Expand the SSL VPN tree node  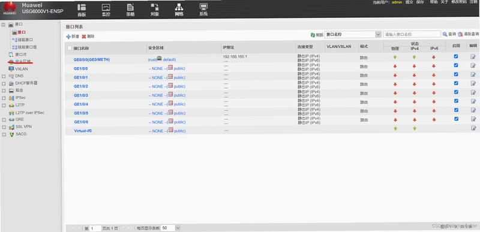(x=4, y=127)
